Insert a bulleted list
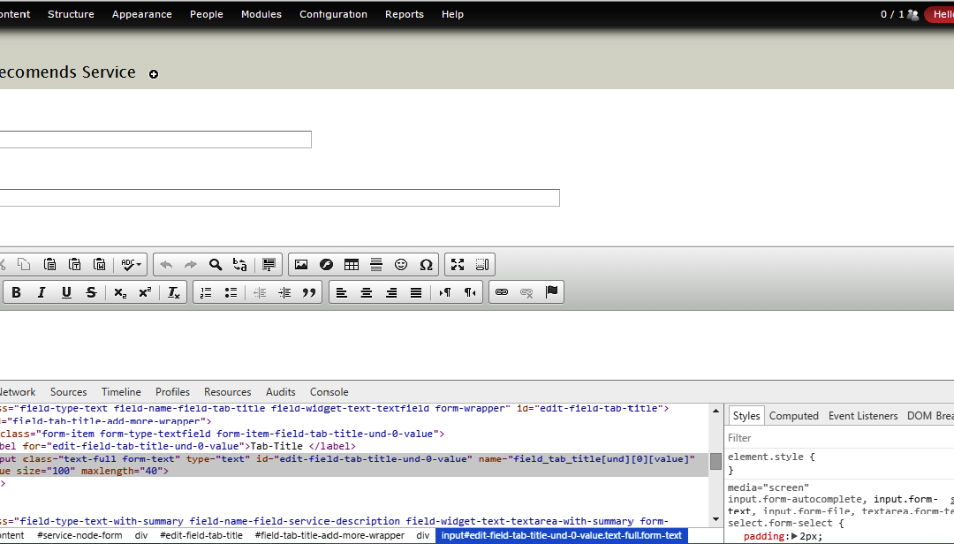Image resolution: width=954 pixels, height=544 pixels. click(231, 292)
